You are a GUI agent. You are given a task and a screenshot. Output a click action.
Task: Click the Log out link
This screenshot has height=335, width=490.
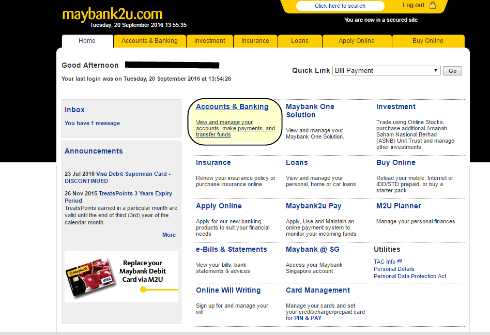413,5
